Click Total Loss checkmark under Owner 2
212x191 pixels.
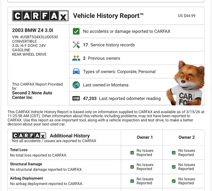point(174,153)
